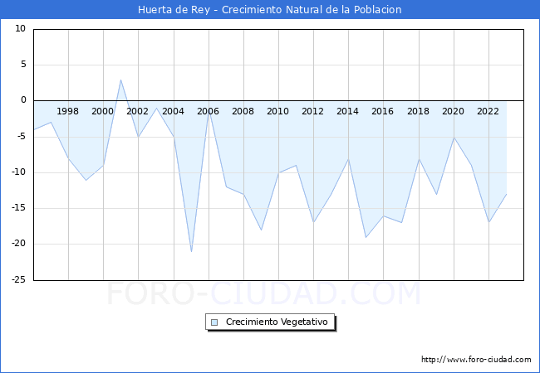Click the y-axis value -20
This screenshot has height=373, width=540.
(19, 244)
